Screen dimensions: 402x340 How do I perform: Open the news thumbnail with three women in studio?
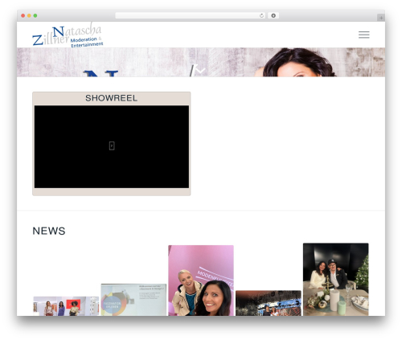(66, 306)
